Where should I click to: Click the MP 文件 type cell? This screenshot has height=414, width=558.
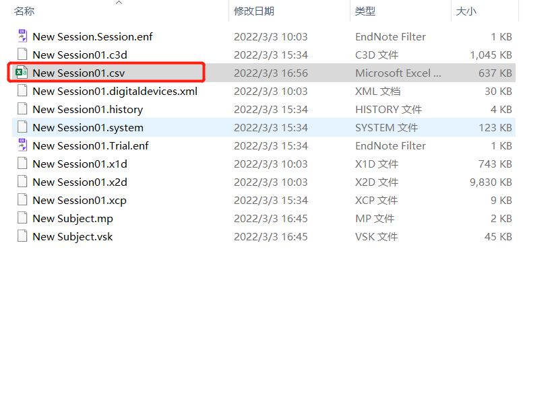coord(375,219)
